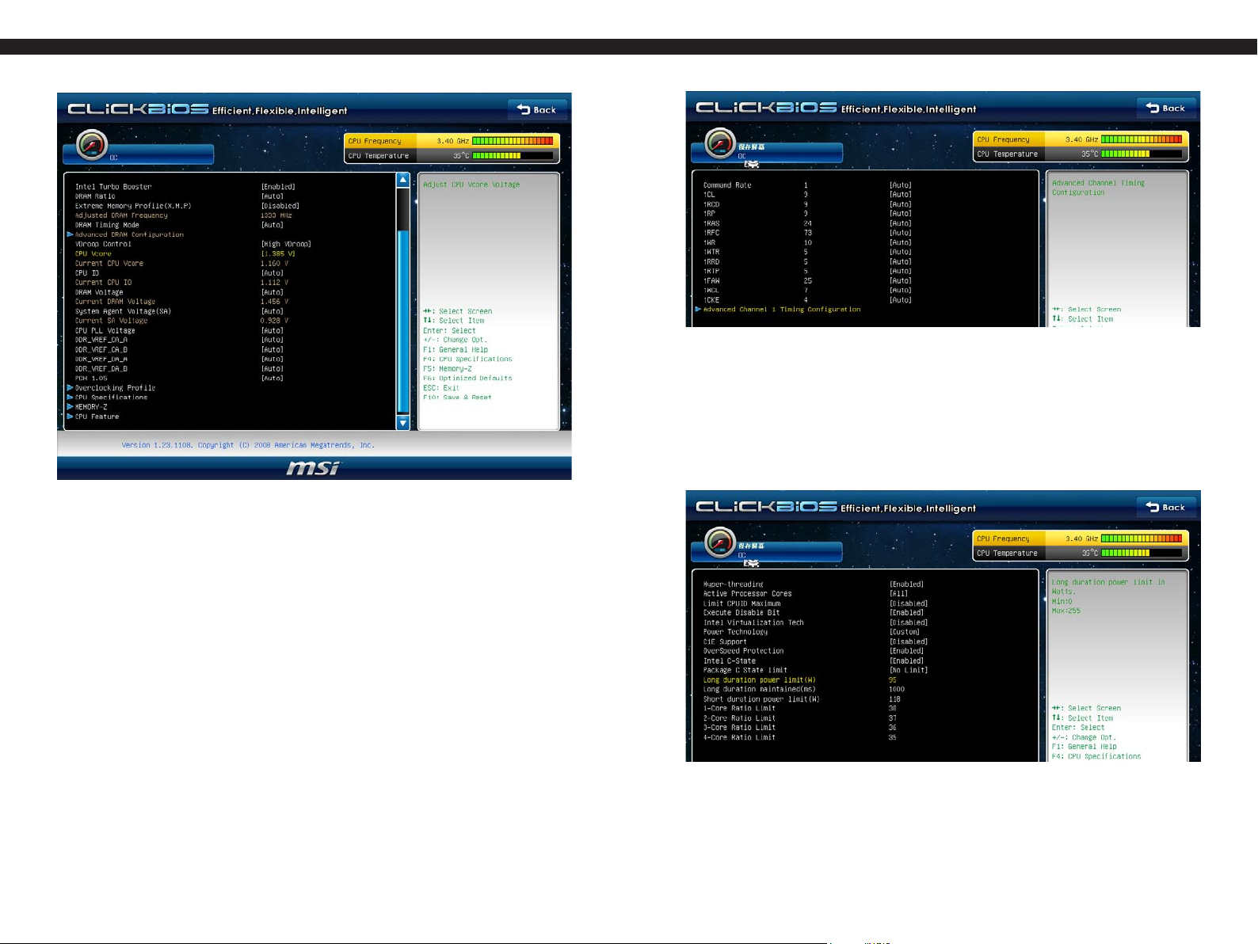Open the Active Processor Cores [All] option
Image resolution: width=1258 pixels, height=944 pixels.
coord(898,594)
